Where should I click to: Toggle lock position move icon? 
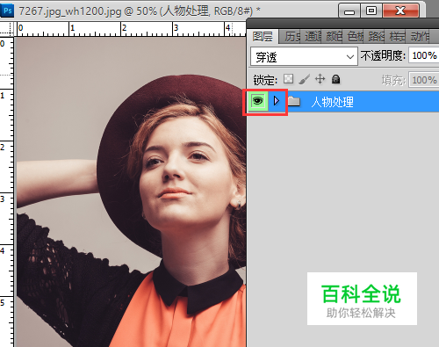(x=320, y=79)
